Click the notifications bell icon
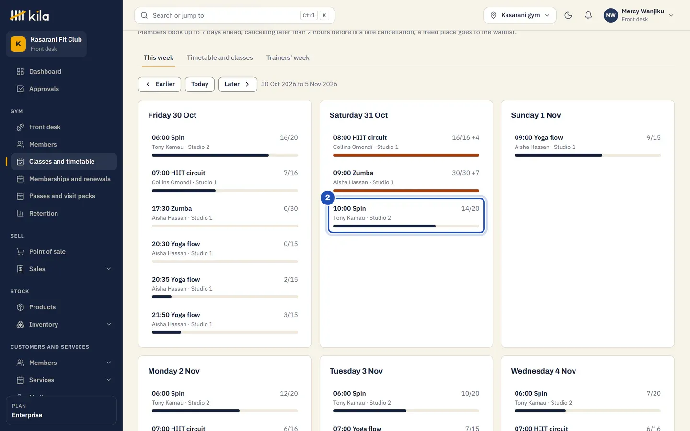690x431 pixels. point(588,15)
